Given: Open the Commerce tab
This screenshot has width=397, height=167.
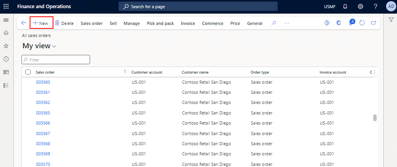Looking at the screenshot, I should [213, 23].
